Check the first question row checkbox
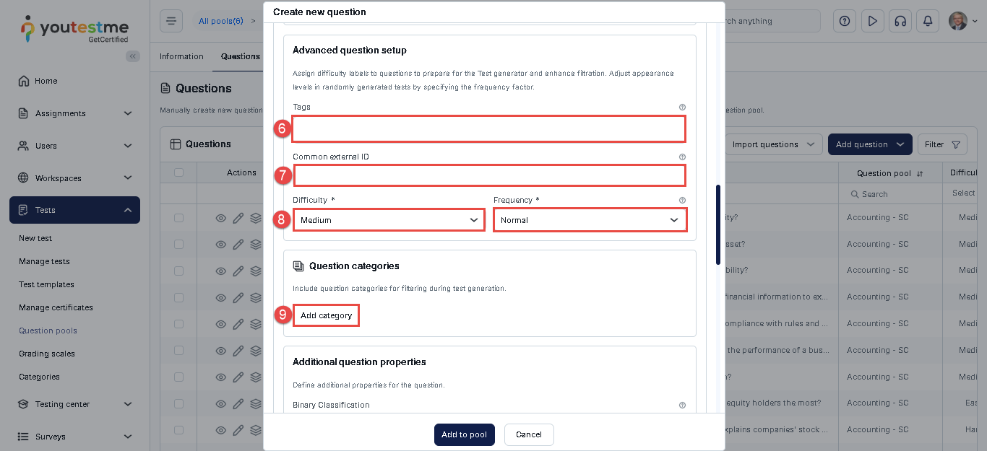The image size is (987, 451). (x=178, y=217)
